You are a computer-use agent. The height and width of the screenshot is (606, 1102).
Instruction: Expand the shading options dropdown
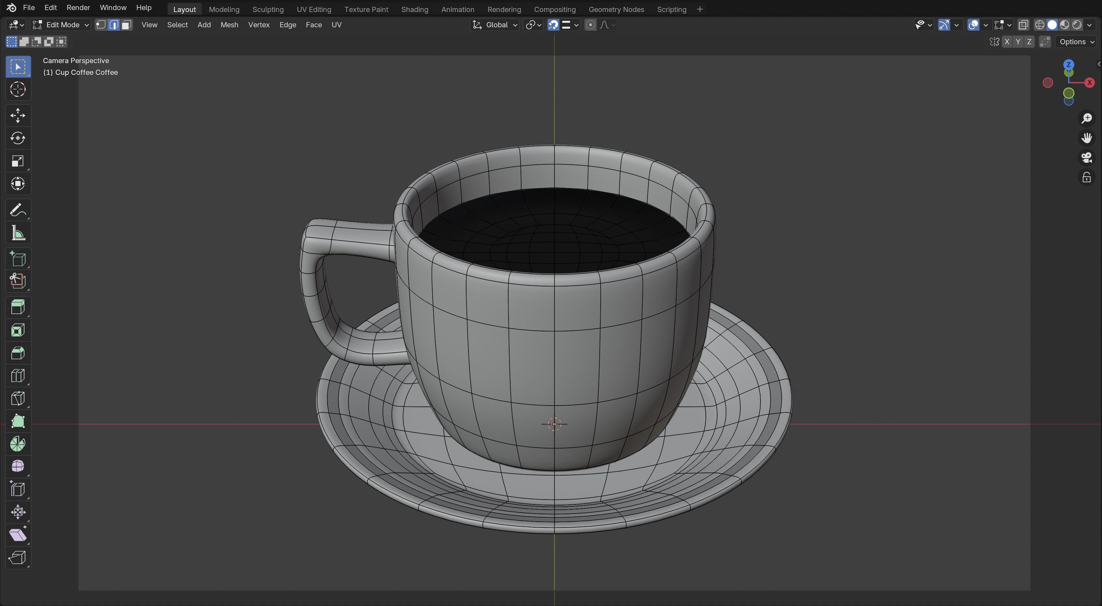pyautogui.click(x=1089, y=25)
